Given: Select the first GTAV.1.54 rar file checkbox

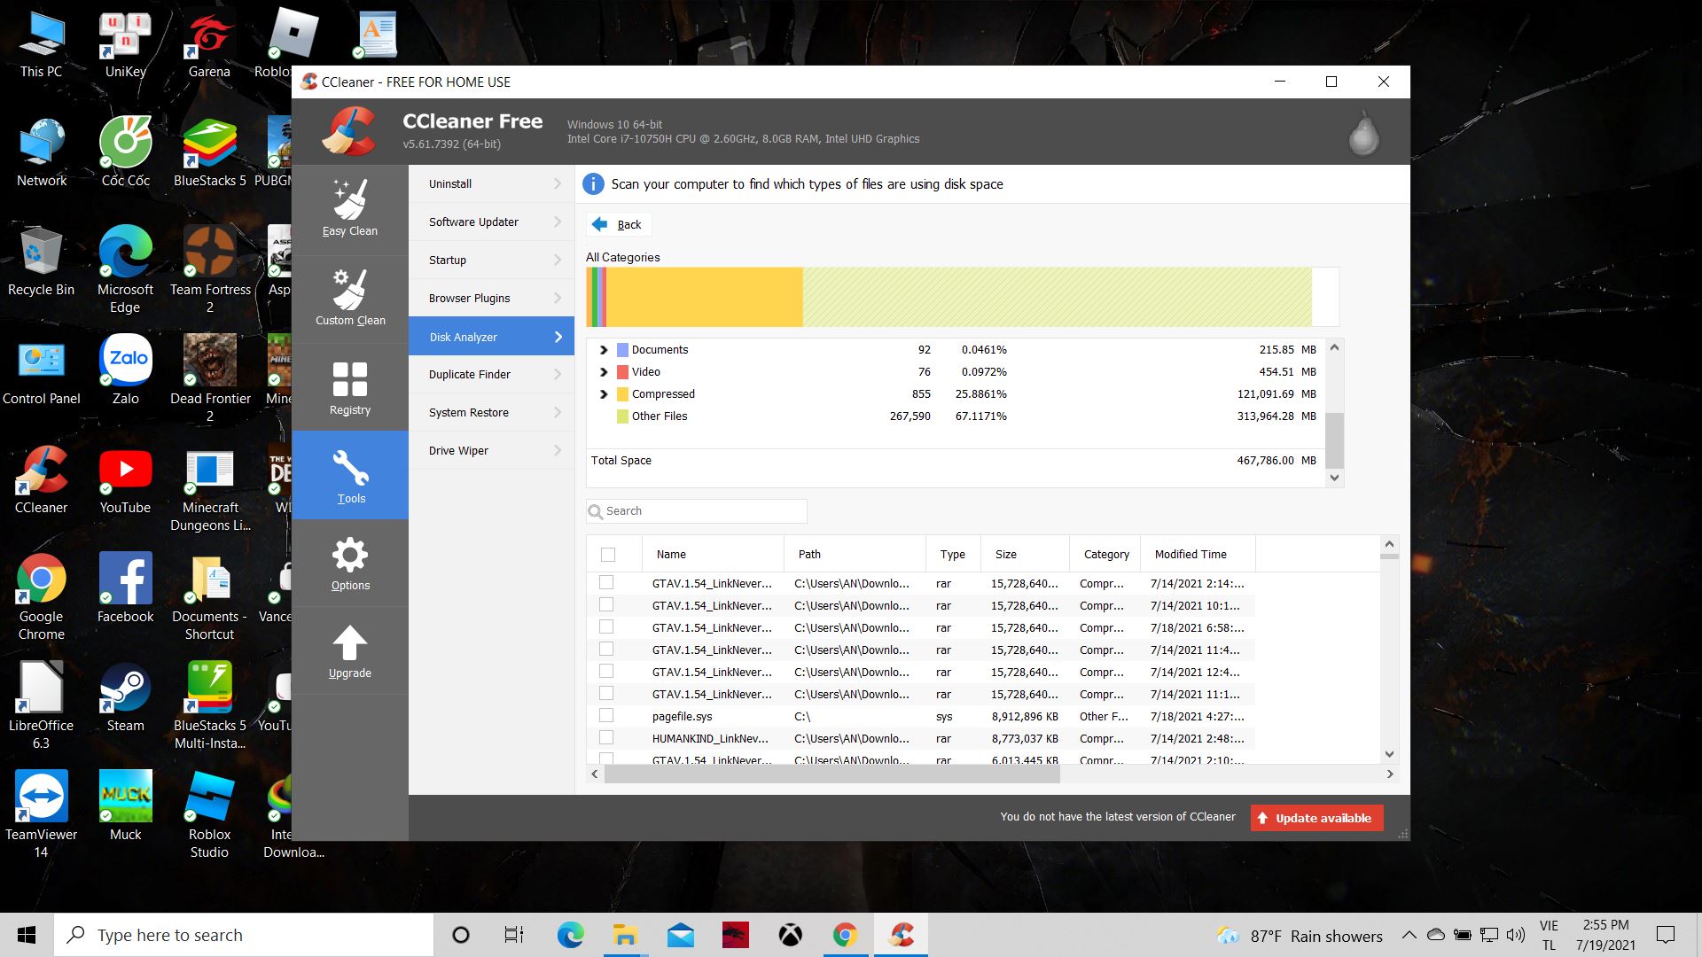Looking at the screenshot, I should click(x=606, y=583).
